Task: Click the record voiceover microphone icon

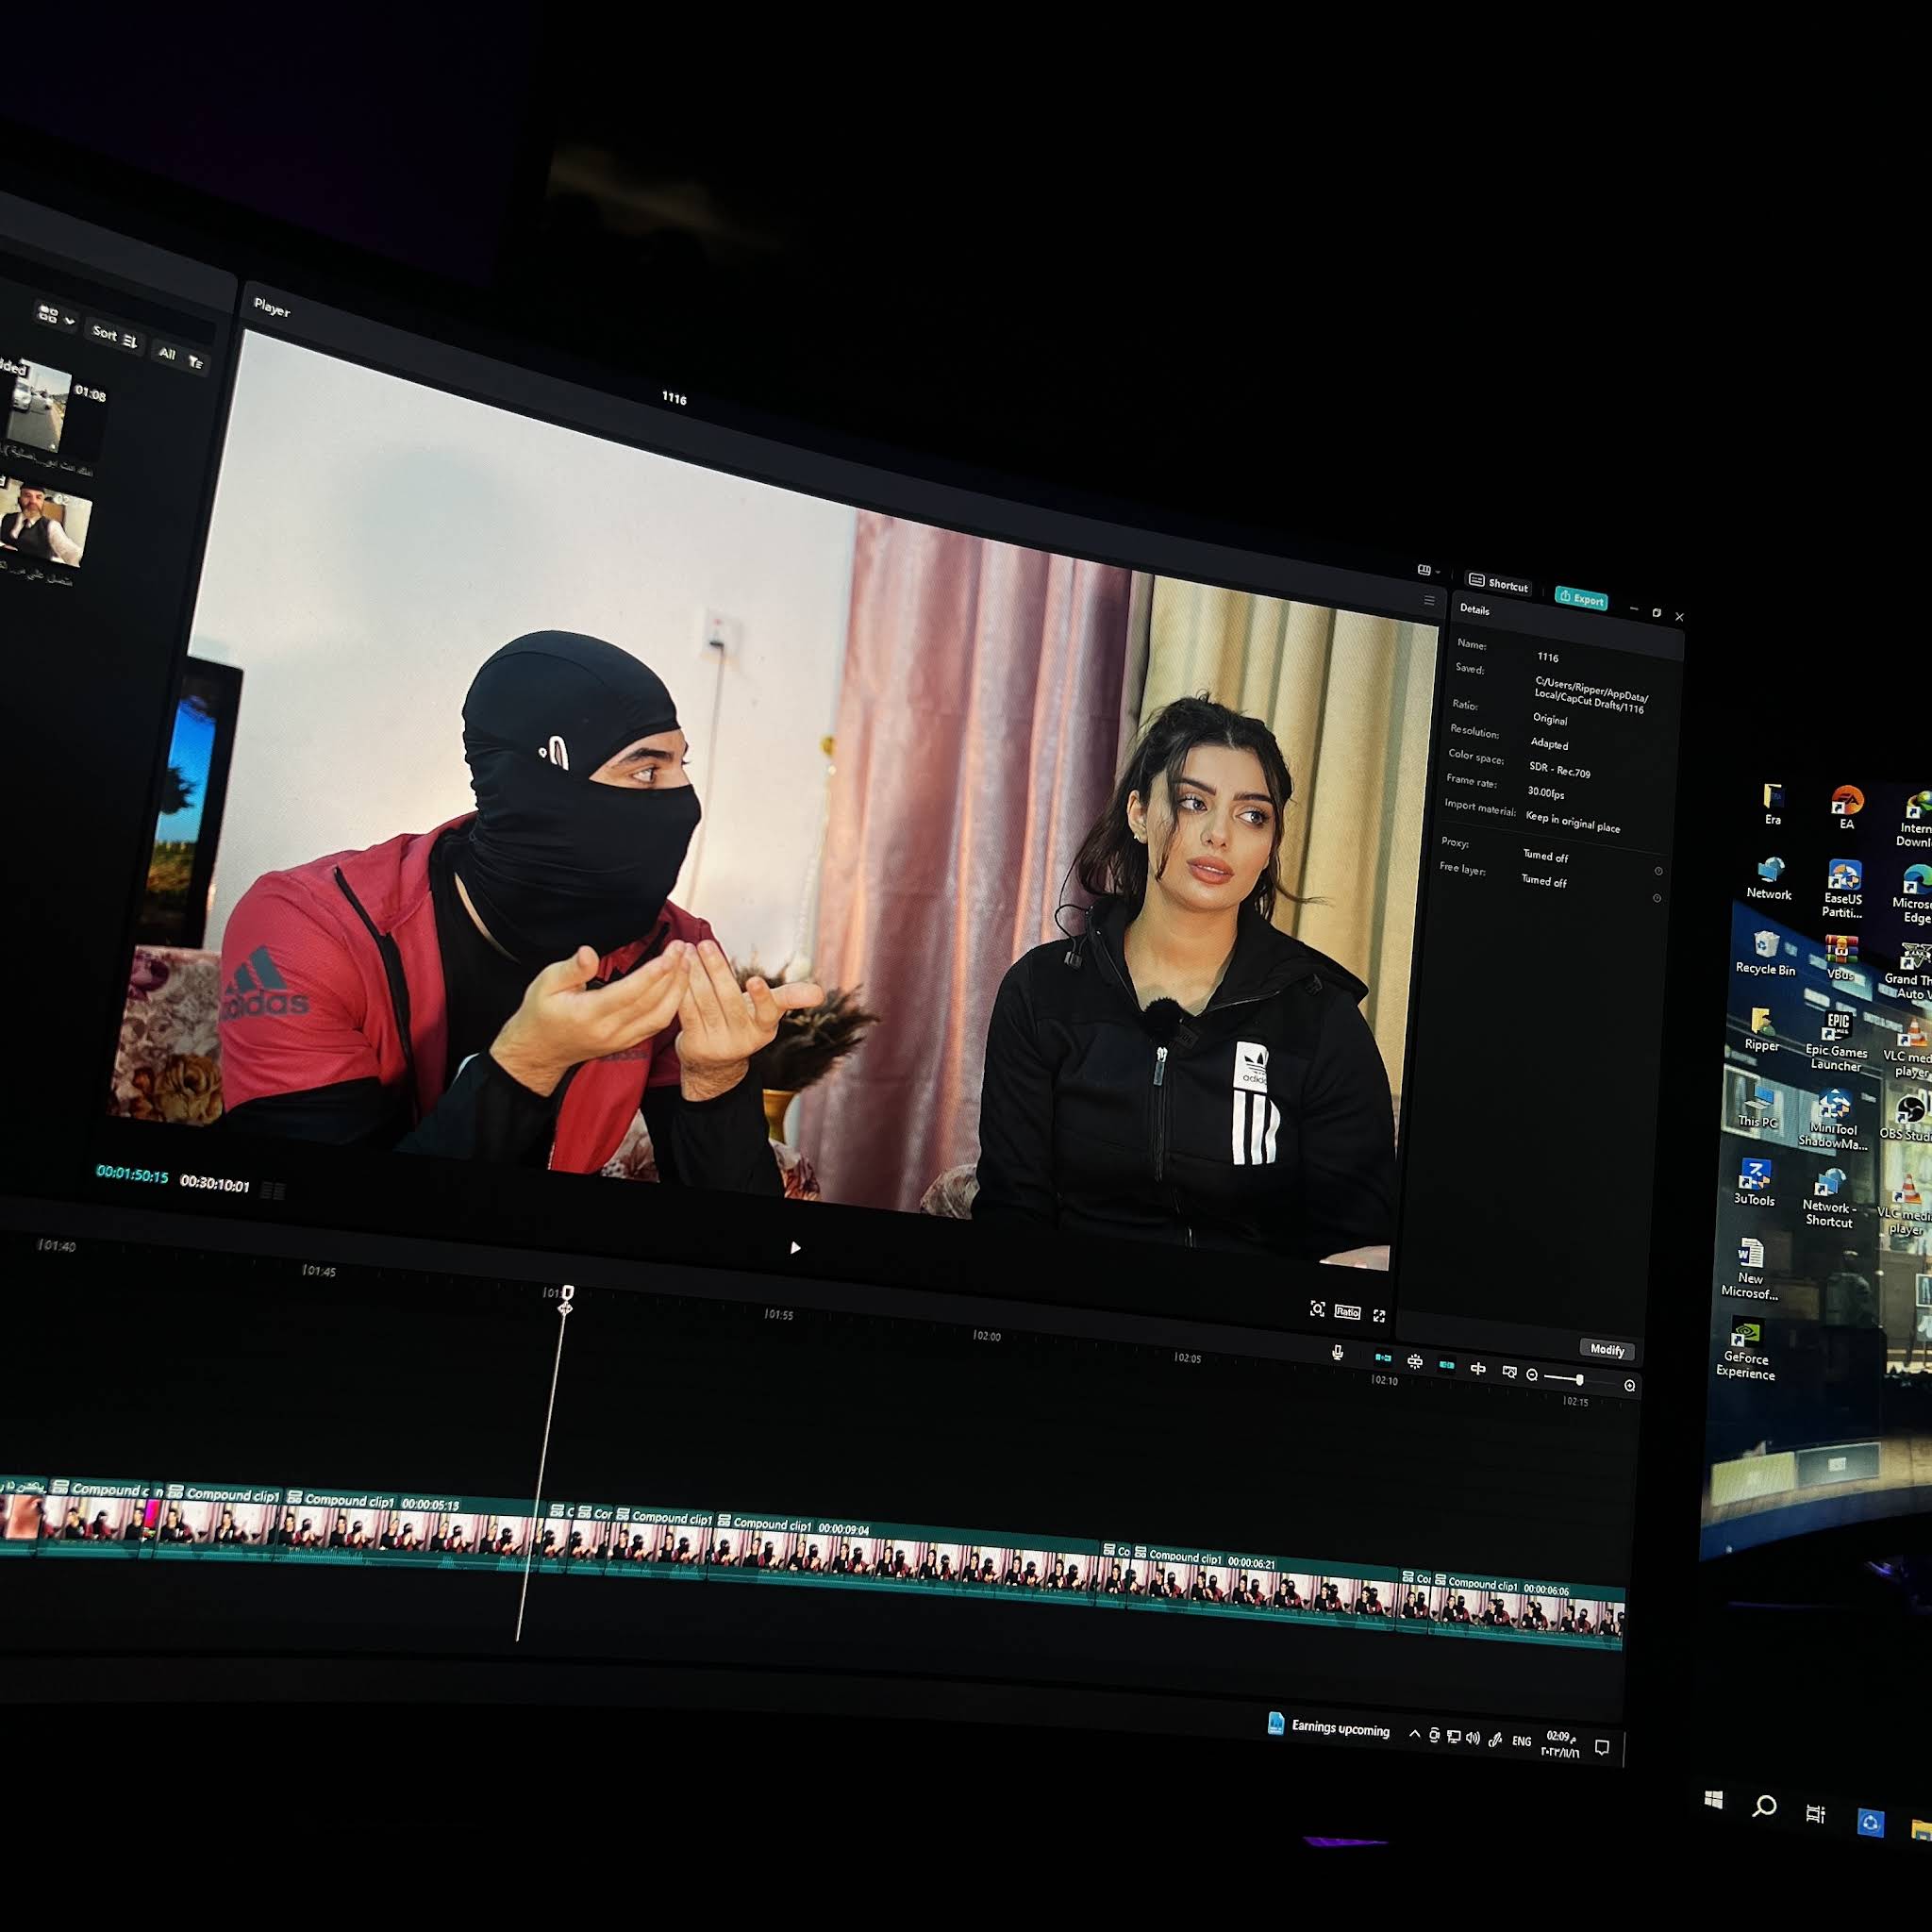Action: click(x=1337, y=1353)
